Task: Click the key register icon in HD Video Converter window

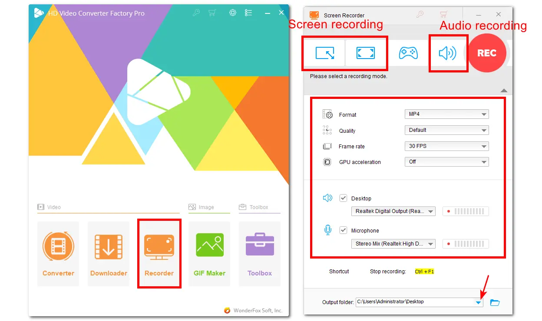Action: pos(196,13)
